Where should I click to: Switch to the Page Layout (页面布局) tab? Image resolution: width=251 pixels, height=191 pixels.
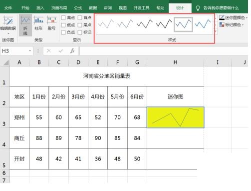click(59, 8)
